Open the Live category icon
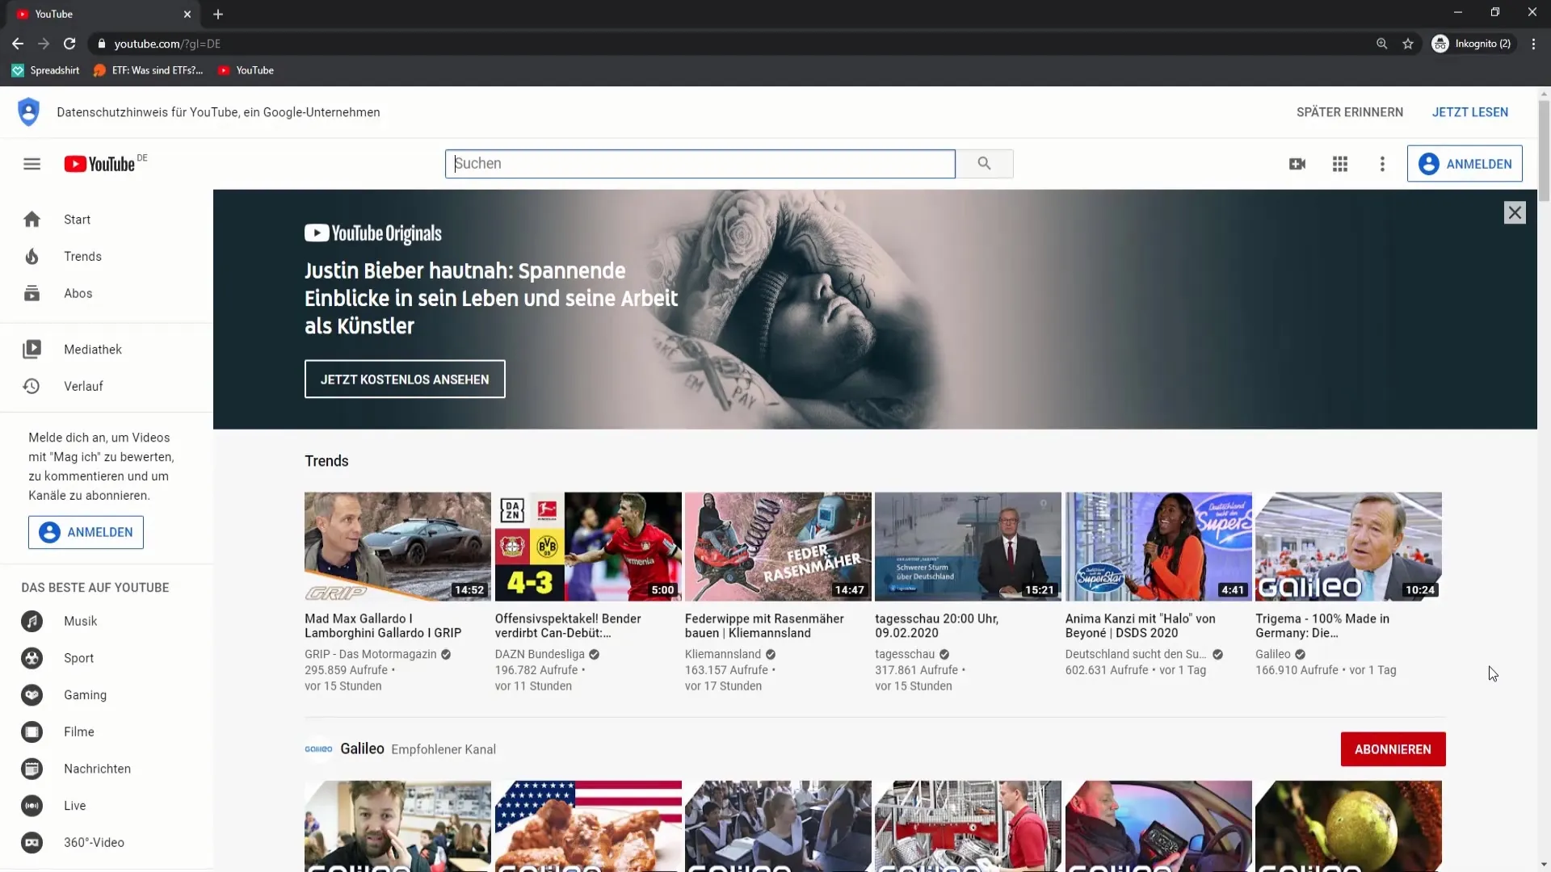 (x=32, y=806)
